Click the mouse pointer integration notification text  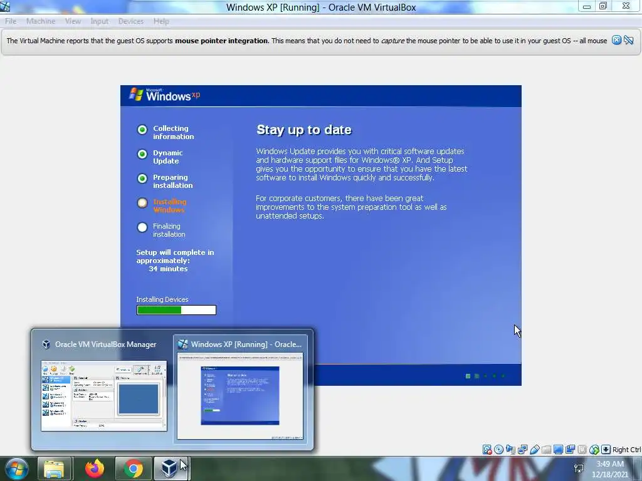pos(306,41)
